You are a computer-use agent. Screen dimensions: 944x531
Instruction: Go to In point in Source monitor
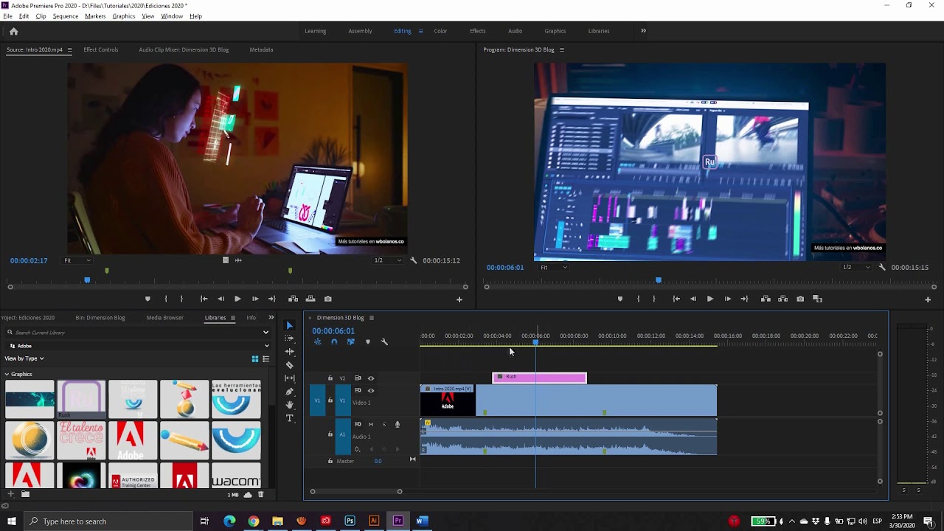coord(204,299)
